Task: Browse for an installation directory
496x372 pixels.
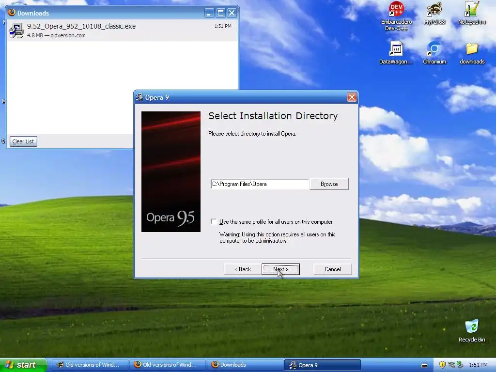Action: [329, 184]
